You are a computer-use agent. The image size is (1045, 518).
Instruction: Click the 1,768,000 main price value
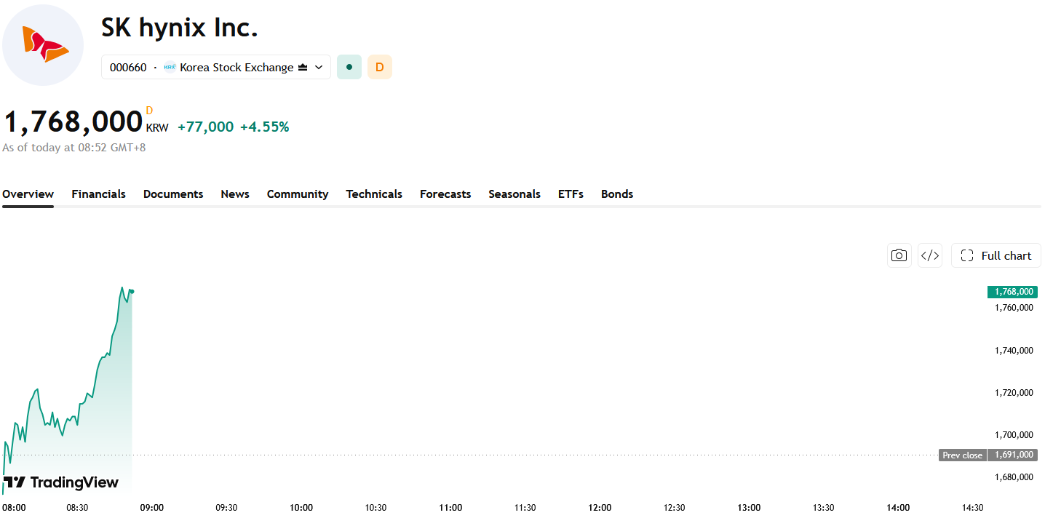click(x=73, y=121)
